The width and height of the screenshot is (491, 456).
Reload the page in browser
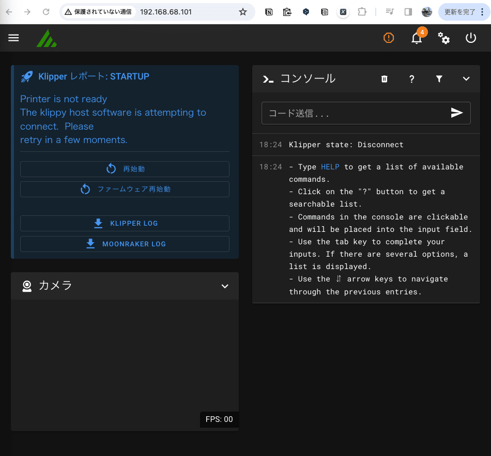tap(46, 12)
